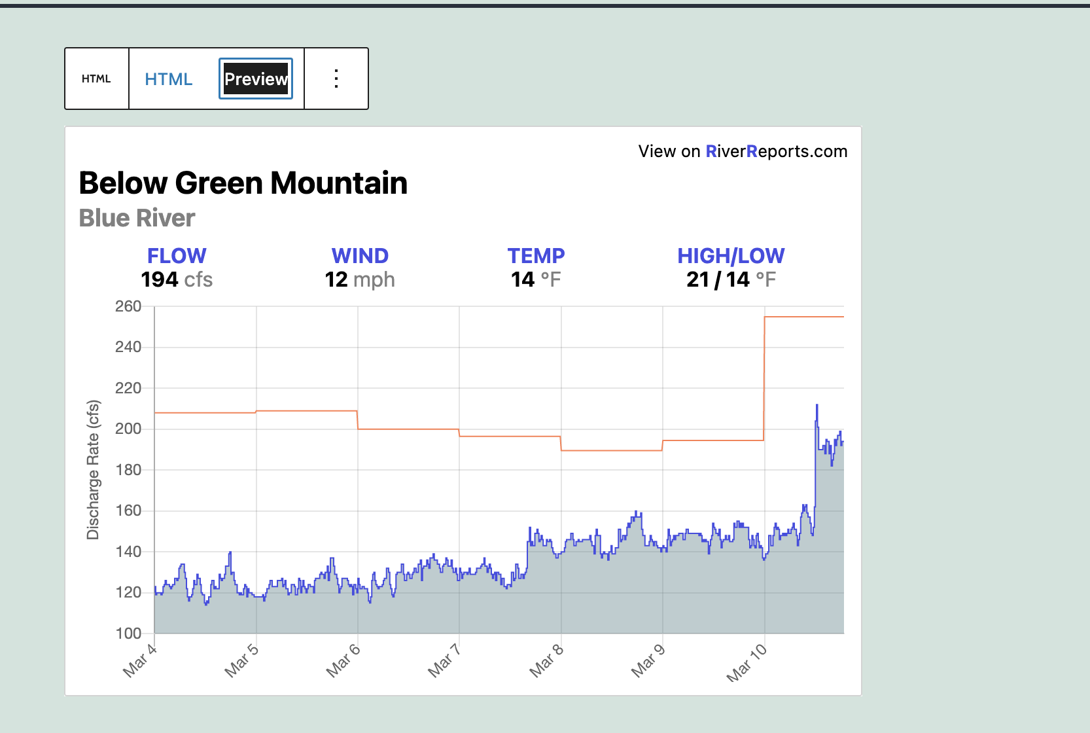Select the Preview tab

256,79
